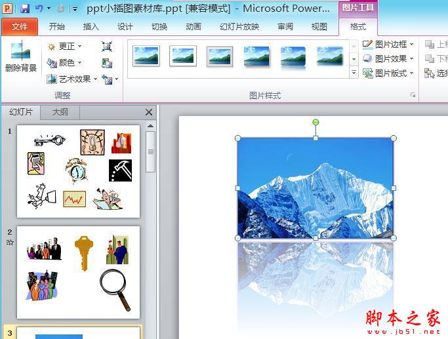Screen dimensions: 448x339
Task: Select slide 3 thumbnail
Action: click(78, 332)
